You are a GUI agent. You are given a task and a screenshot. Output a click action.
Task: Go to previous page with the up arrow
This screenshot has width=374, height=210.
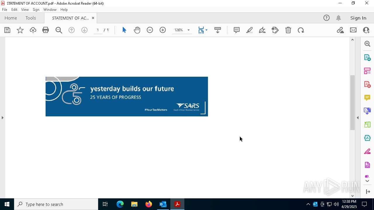[72, 30]
